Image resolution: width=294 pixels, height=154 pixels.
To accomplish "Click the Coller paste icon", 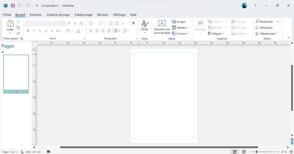I will pyautogui.click(x=10, y=24).
